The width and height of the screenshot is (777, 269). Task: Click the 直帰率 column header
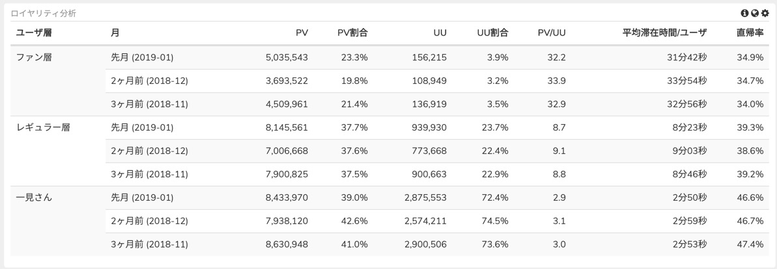coord(749,33)
